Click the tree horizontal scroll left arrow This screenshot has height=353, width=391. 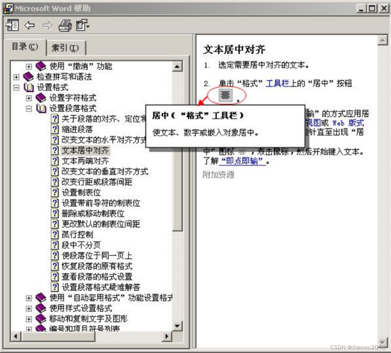coord(16,336)
